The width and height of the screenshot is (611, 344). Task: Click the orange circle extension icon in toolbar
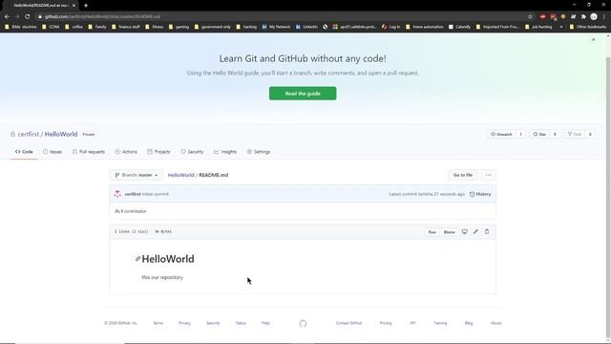[x=563, y=17]
